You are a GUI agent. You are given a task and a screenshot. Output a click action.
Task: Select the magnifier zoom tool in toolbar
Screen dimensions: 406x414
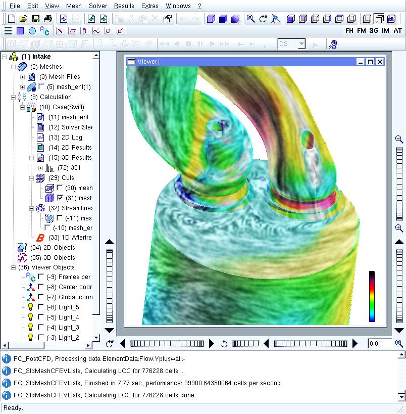pyautogui.click(x=250, y=19)
